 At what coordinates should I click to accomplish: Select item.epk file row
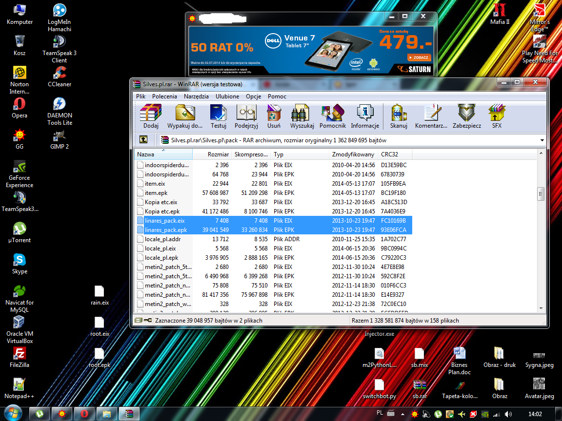[273, 193]
